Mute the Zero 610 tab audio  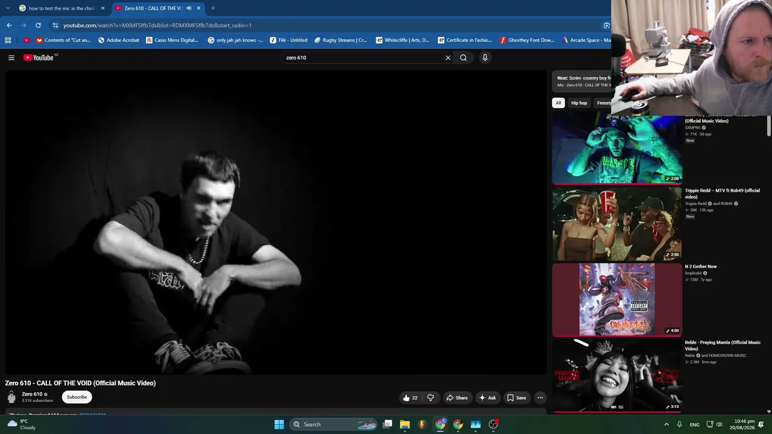coord(189,8)
